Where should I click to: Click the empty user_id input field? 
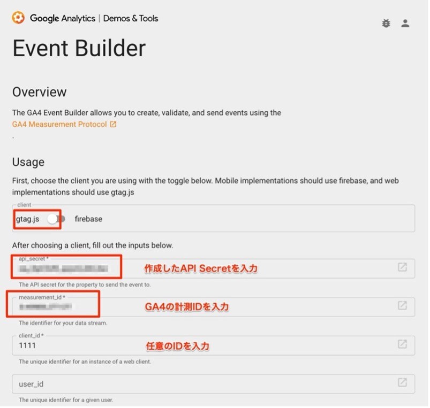click(x=203, y=384)
